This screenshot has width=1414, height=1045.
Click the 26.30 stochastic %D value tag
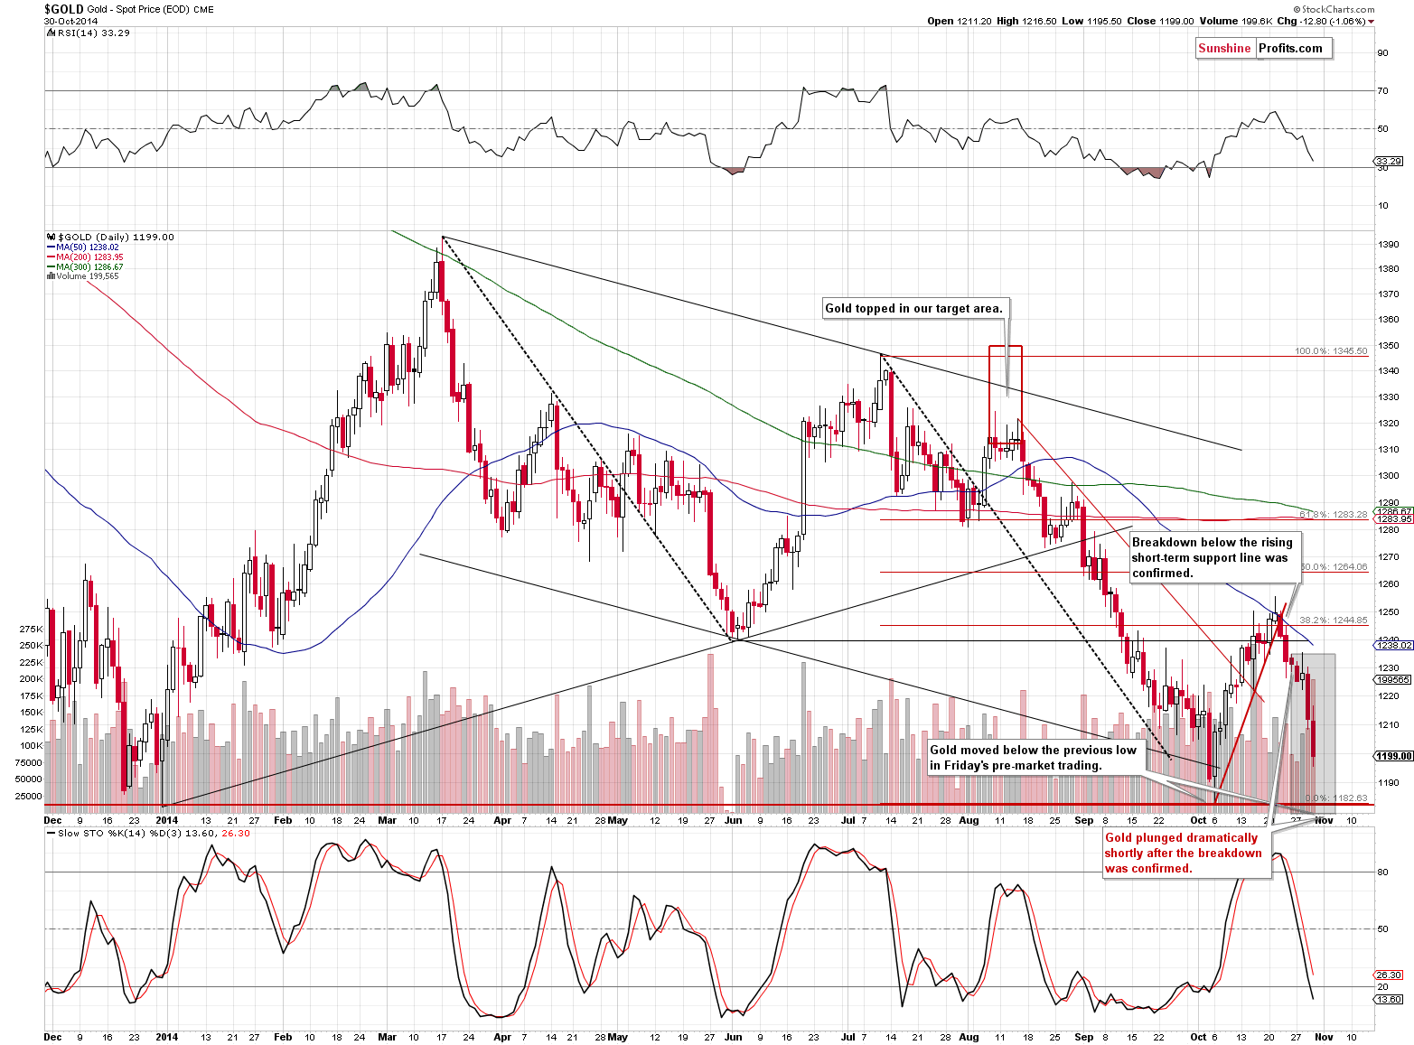tap(1389, 975)
